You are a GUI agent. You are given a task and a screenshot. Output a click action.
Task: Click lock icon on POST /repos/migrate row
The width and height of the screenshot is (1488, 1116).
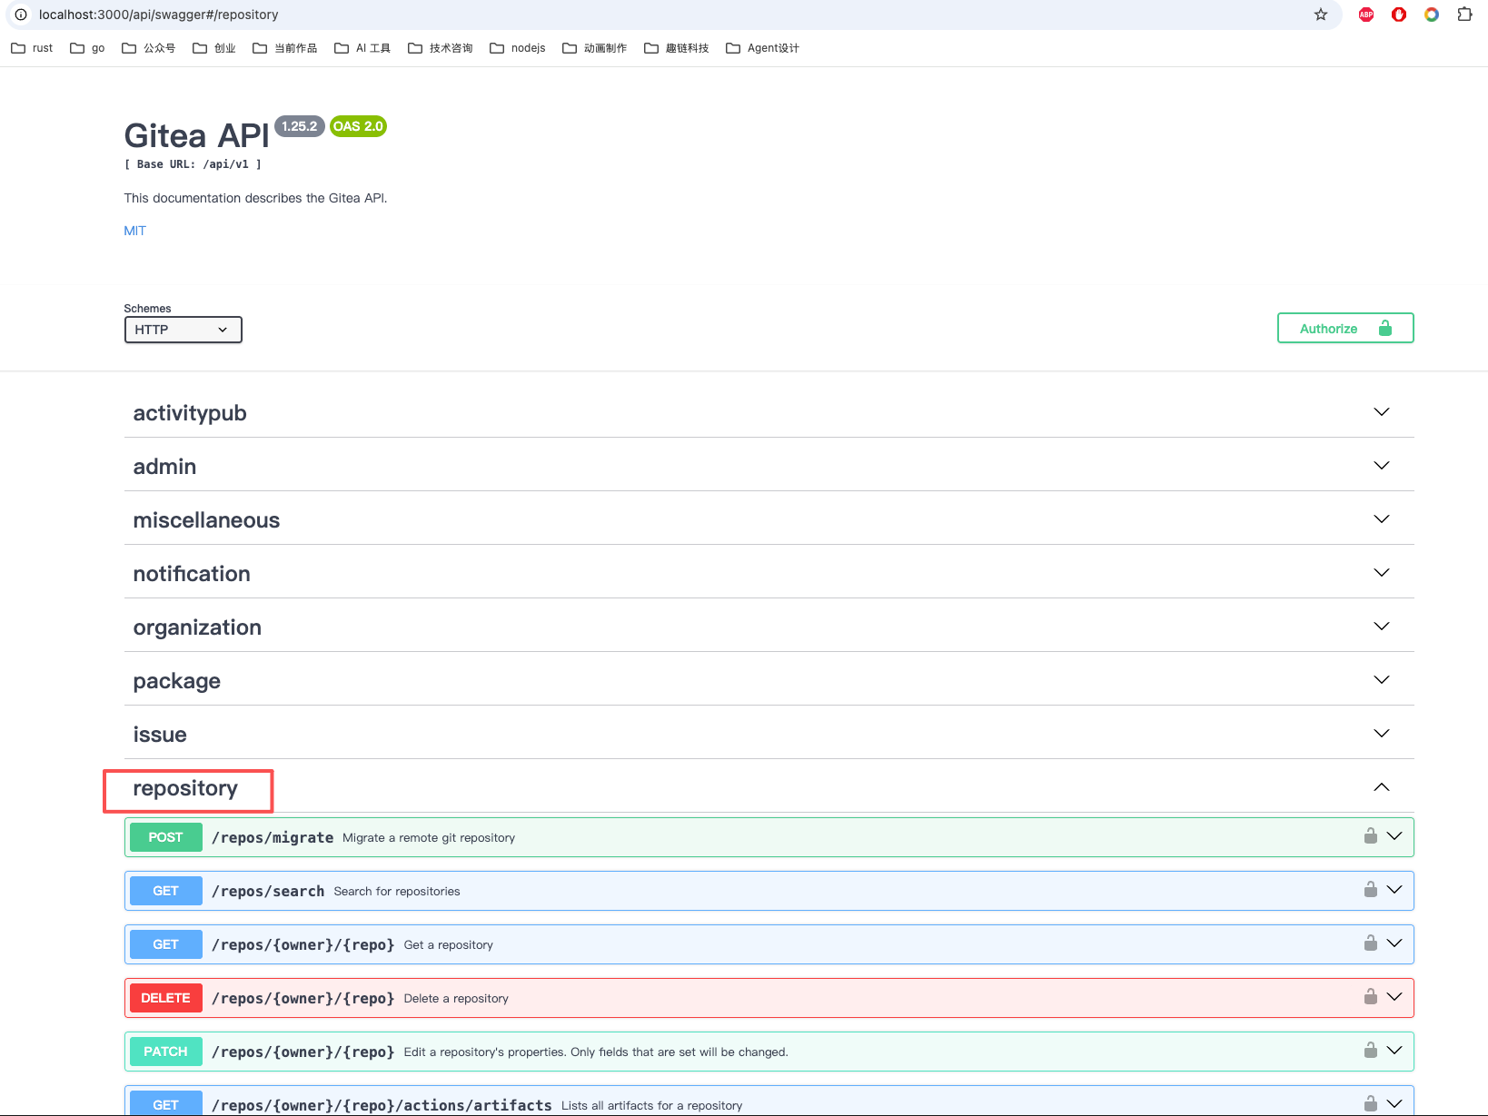click(x=1370, y=835)
